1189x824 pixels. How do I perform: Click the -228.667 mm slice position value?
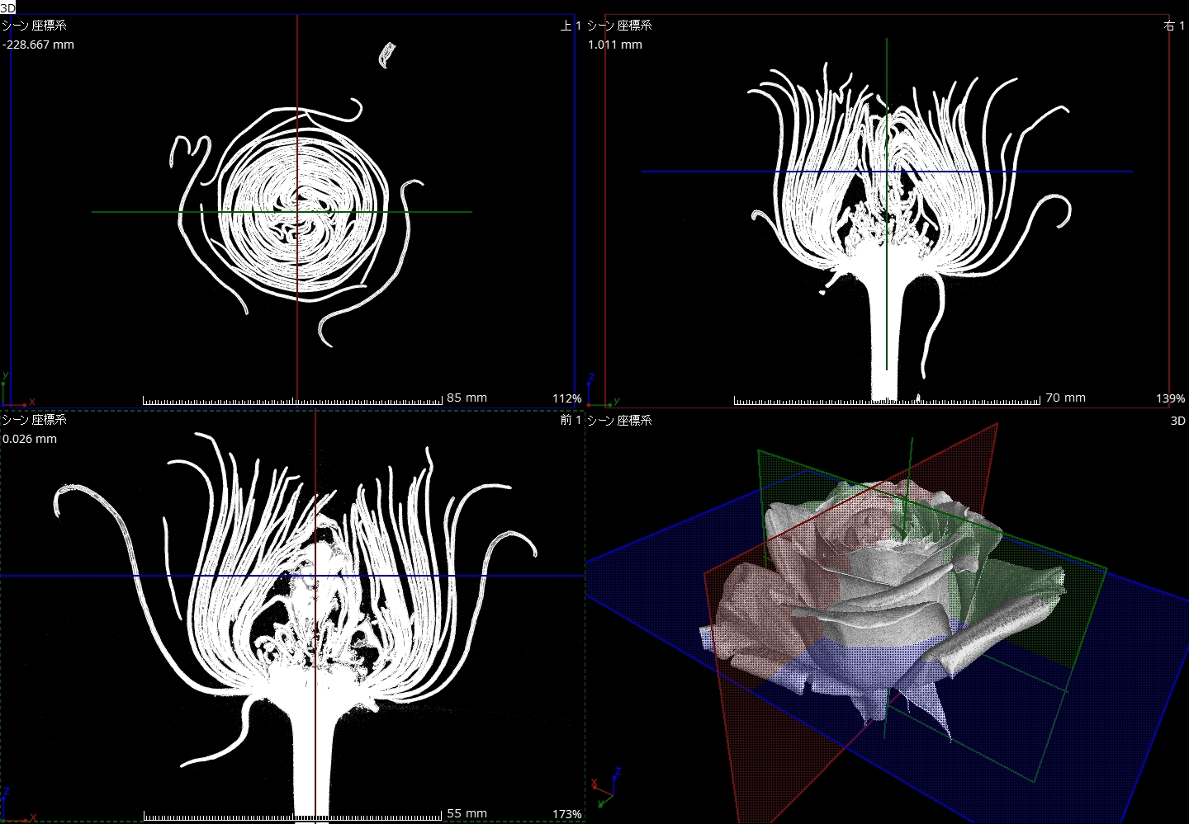(x=38, y=45)
